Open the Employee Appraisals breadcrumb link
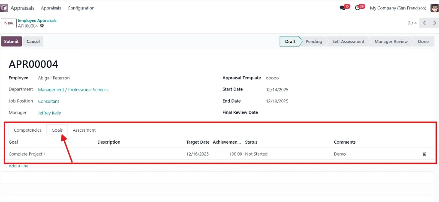 37,21
